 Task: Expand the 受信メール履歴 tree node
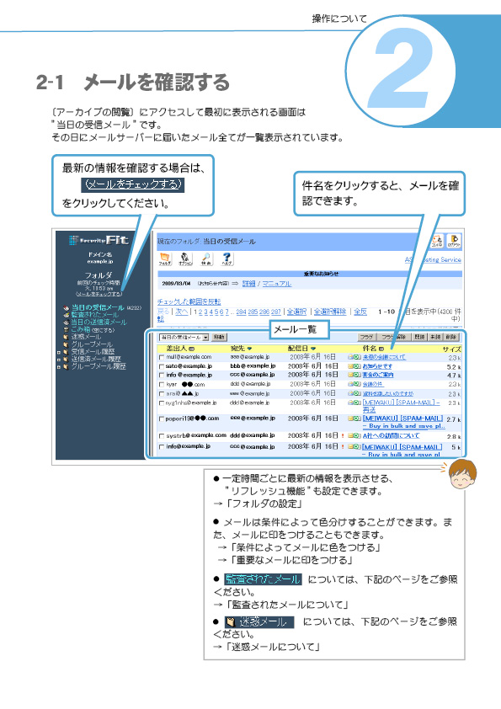pyautogui.click(x=59, y=352)
